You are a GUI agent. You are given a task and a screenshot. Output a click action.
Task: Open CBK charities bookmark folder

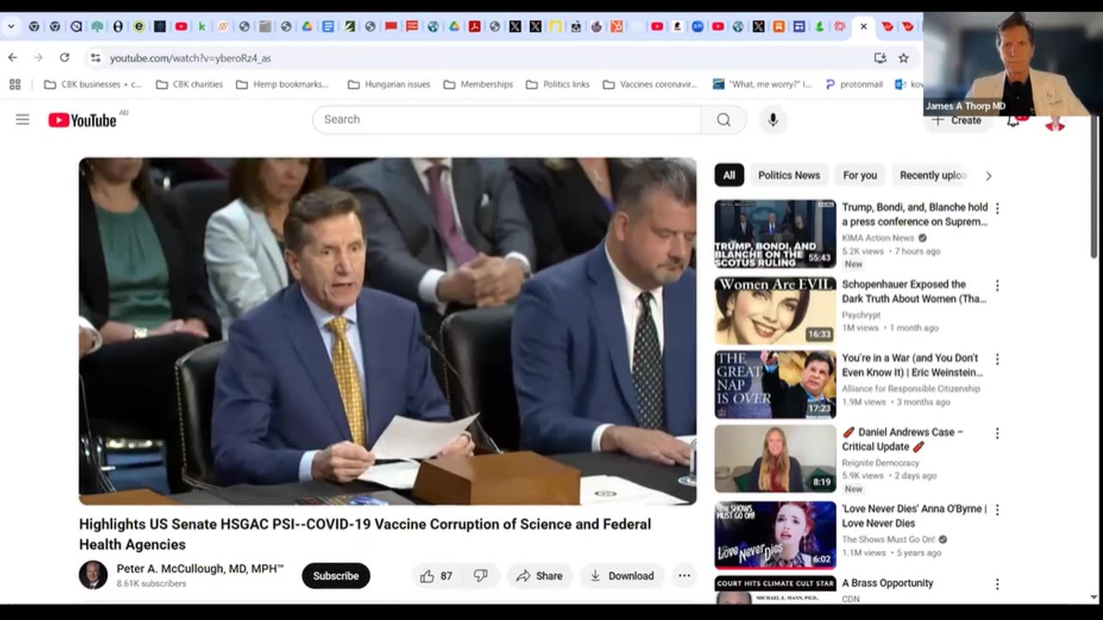click(189, 84)
